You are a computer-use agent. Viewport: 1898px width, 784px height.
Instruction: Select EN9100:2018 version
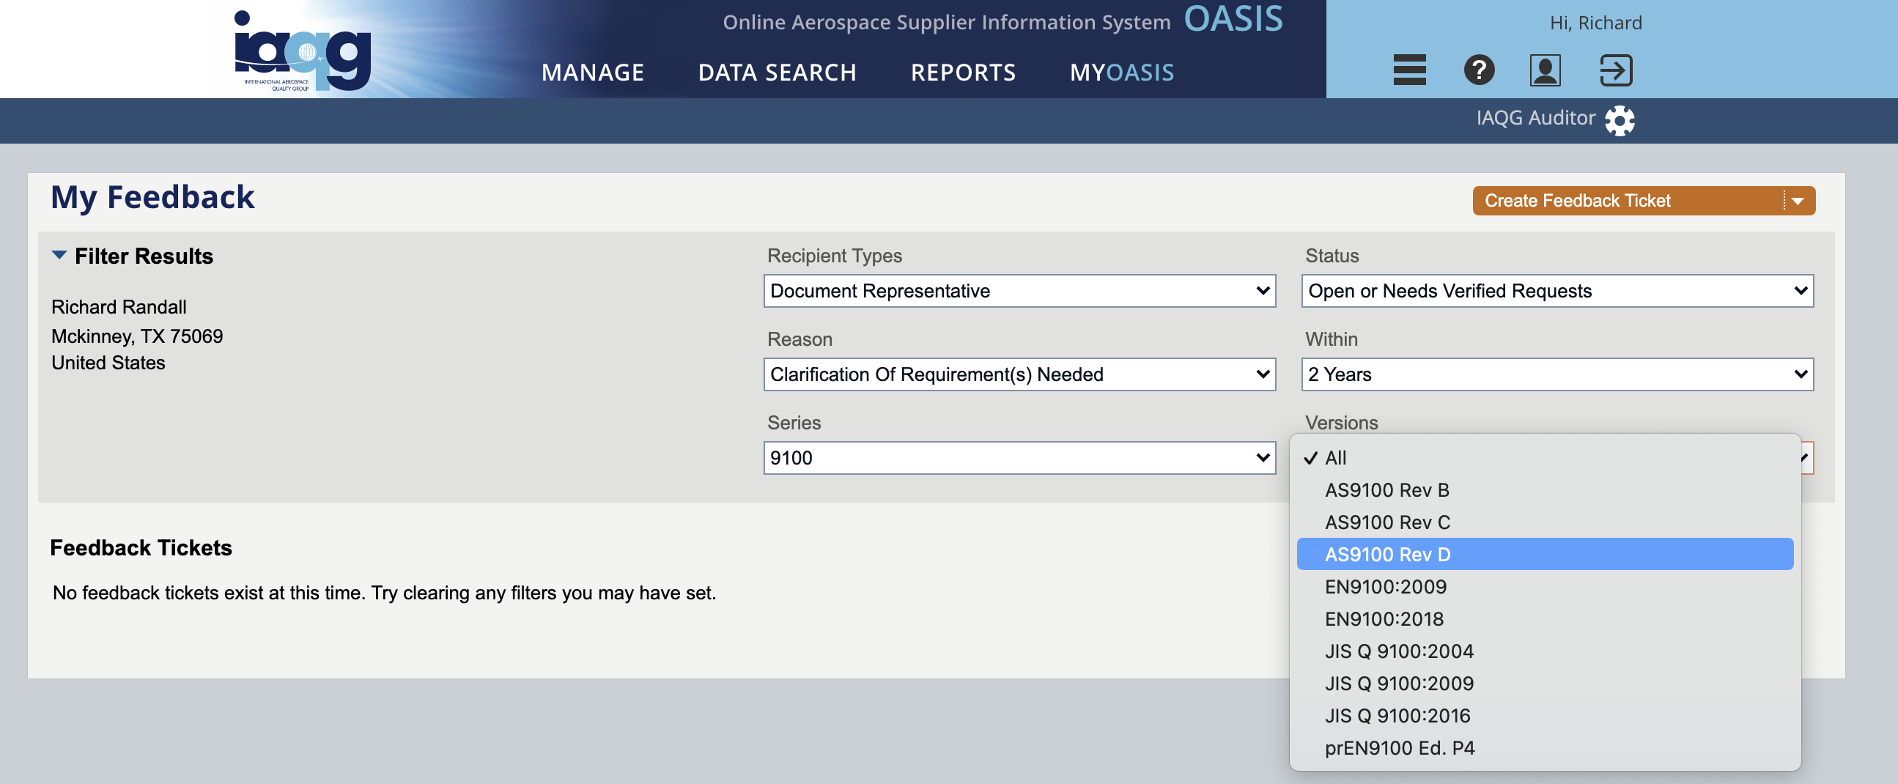pos(1545,619)
